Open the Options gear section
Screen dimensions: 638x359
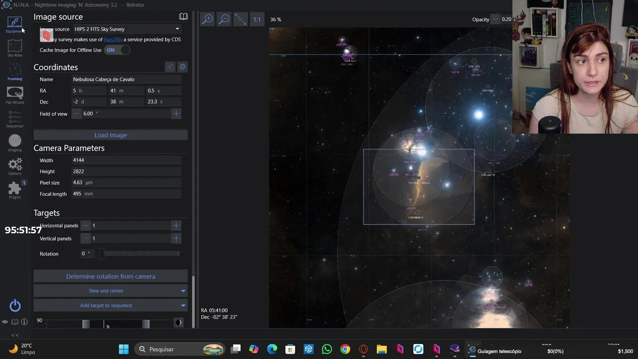[14, 167]
